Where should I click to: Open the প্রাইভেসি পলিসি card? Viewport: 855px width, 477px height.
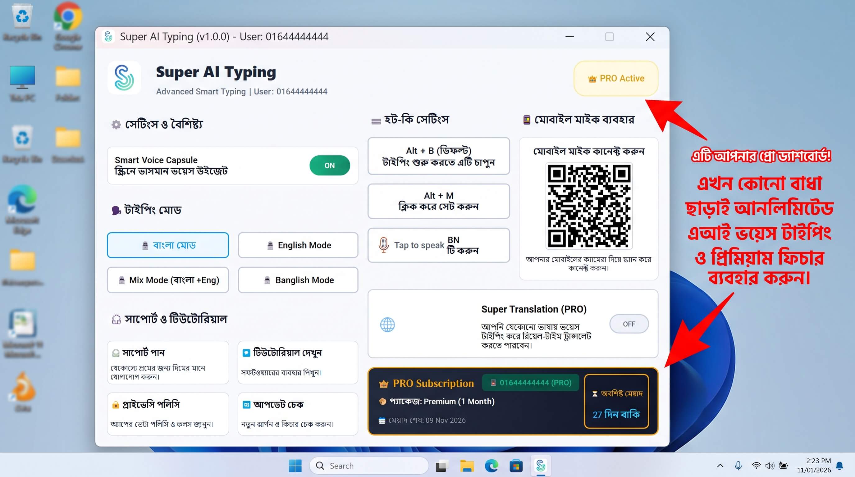[168, 414]
